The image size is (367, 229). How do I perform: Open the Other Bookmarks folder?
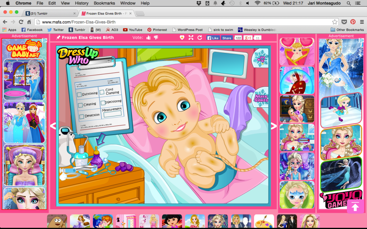(x=347, y=30)
